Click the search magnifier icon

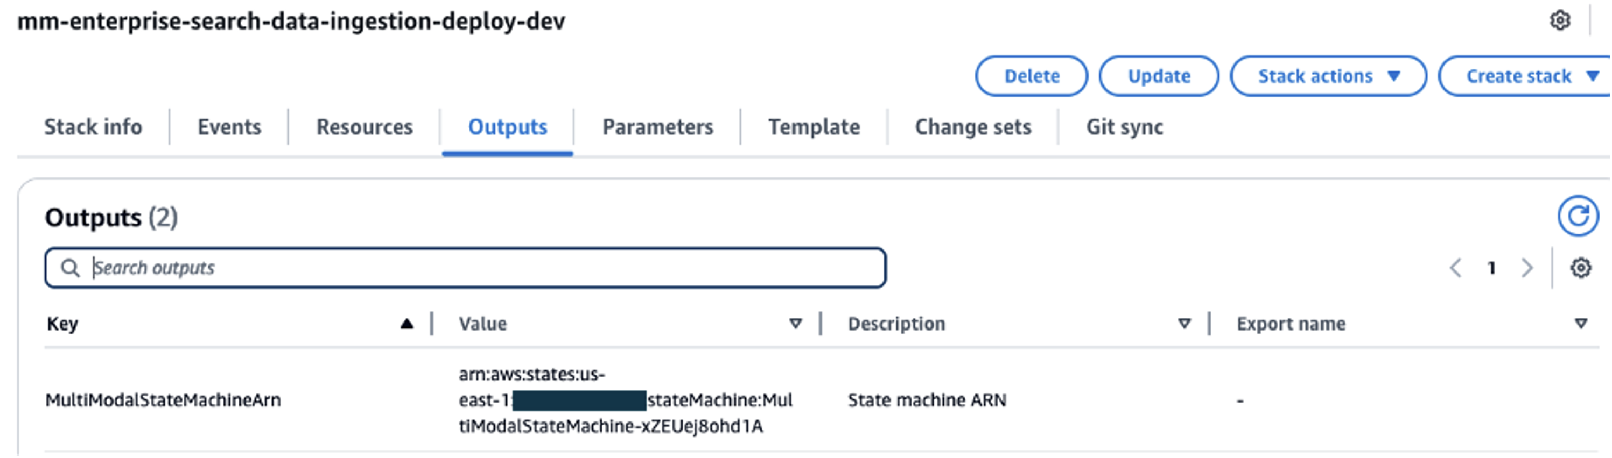point(70,268)
